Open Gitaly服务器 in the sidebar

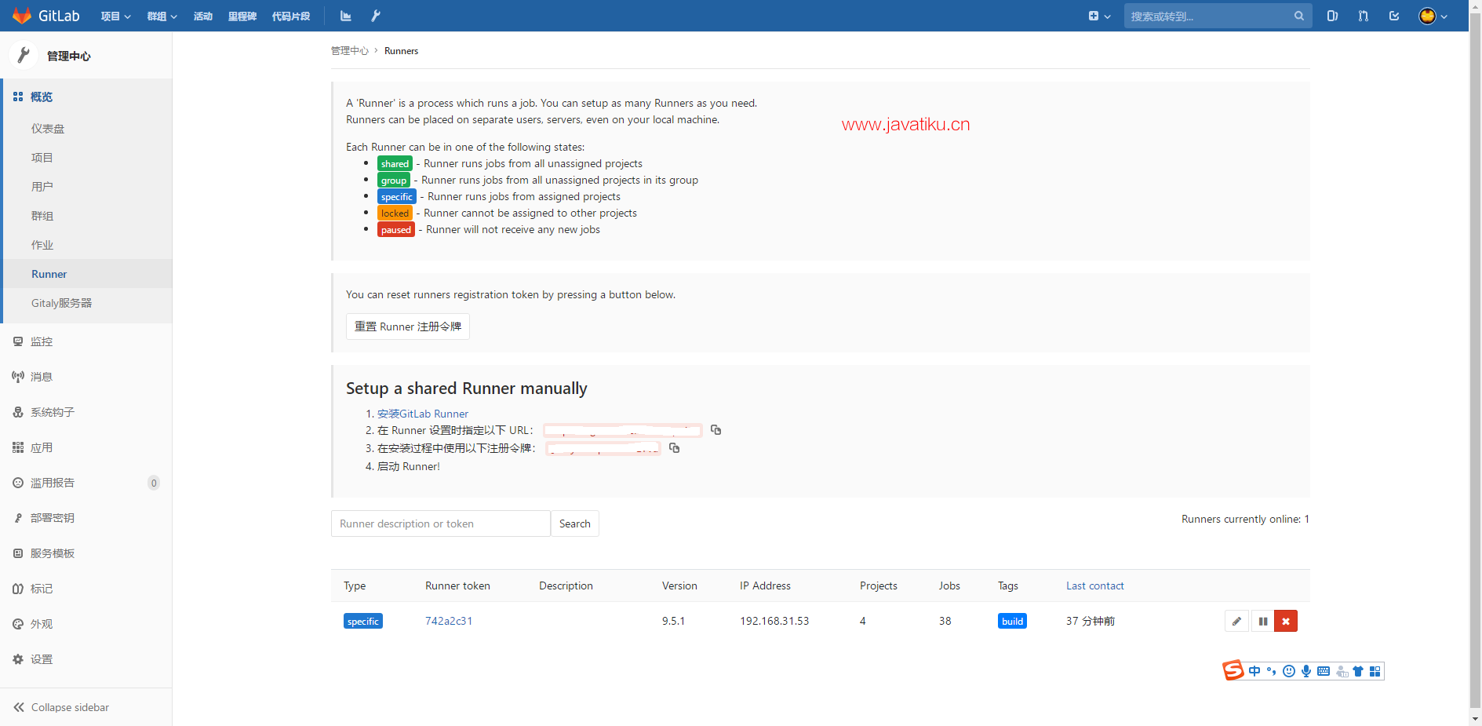(61, 303)
